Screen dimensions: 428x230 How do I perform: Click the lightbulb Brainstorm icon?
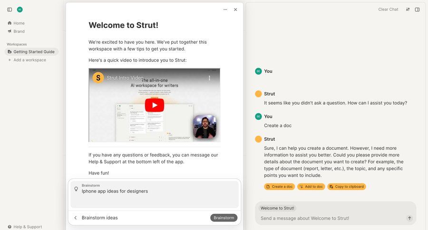click(76, 189)
